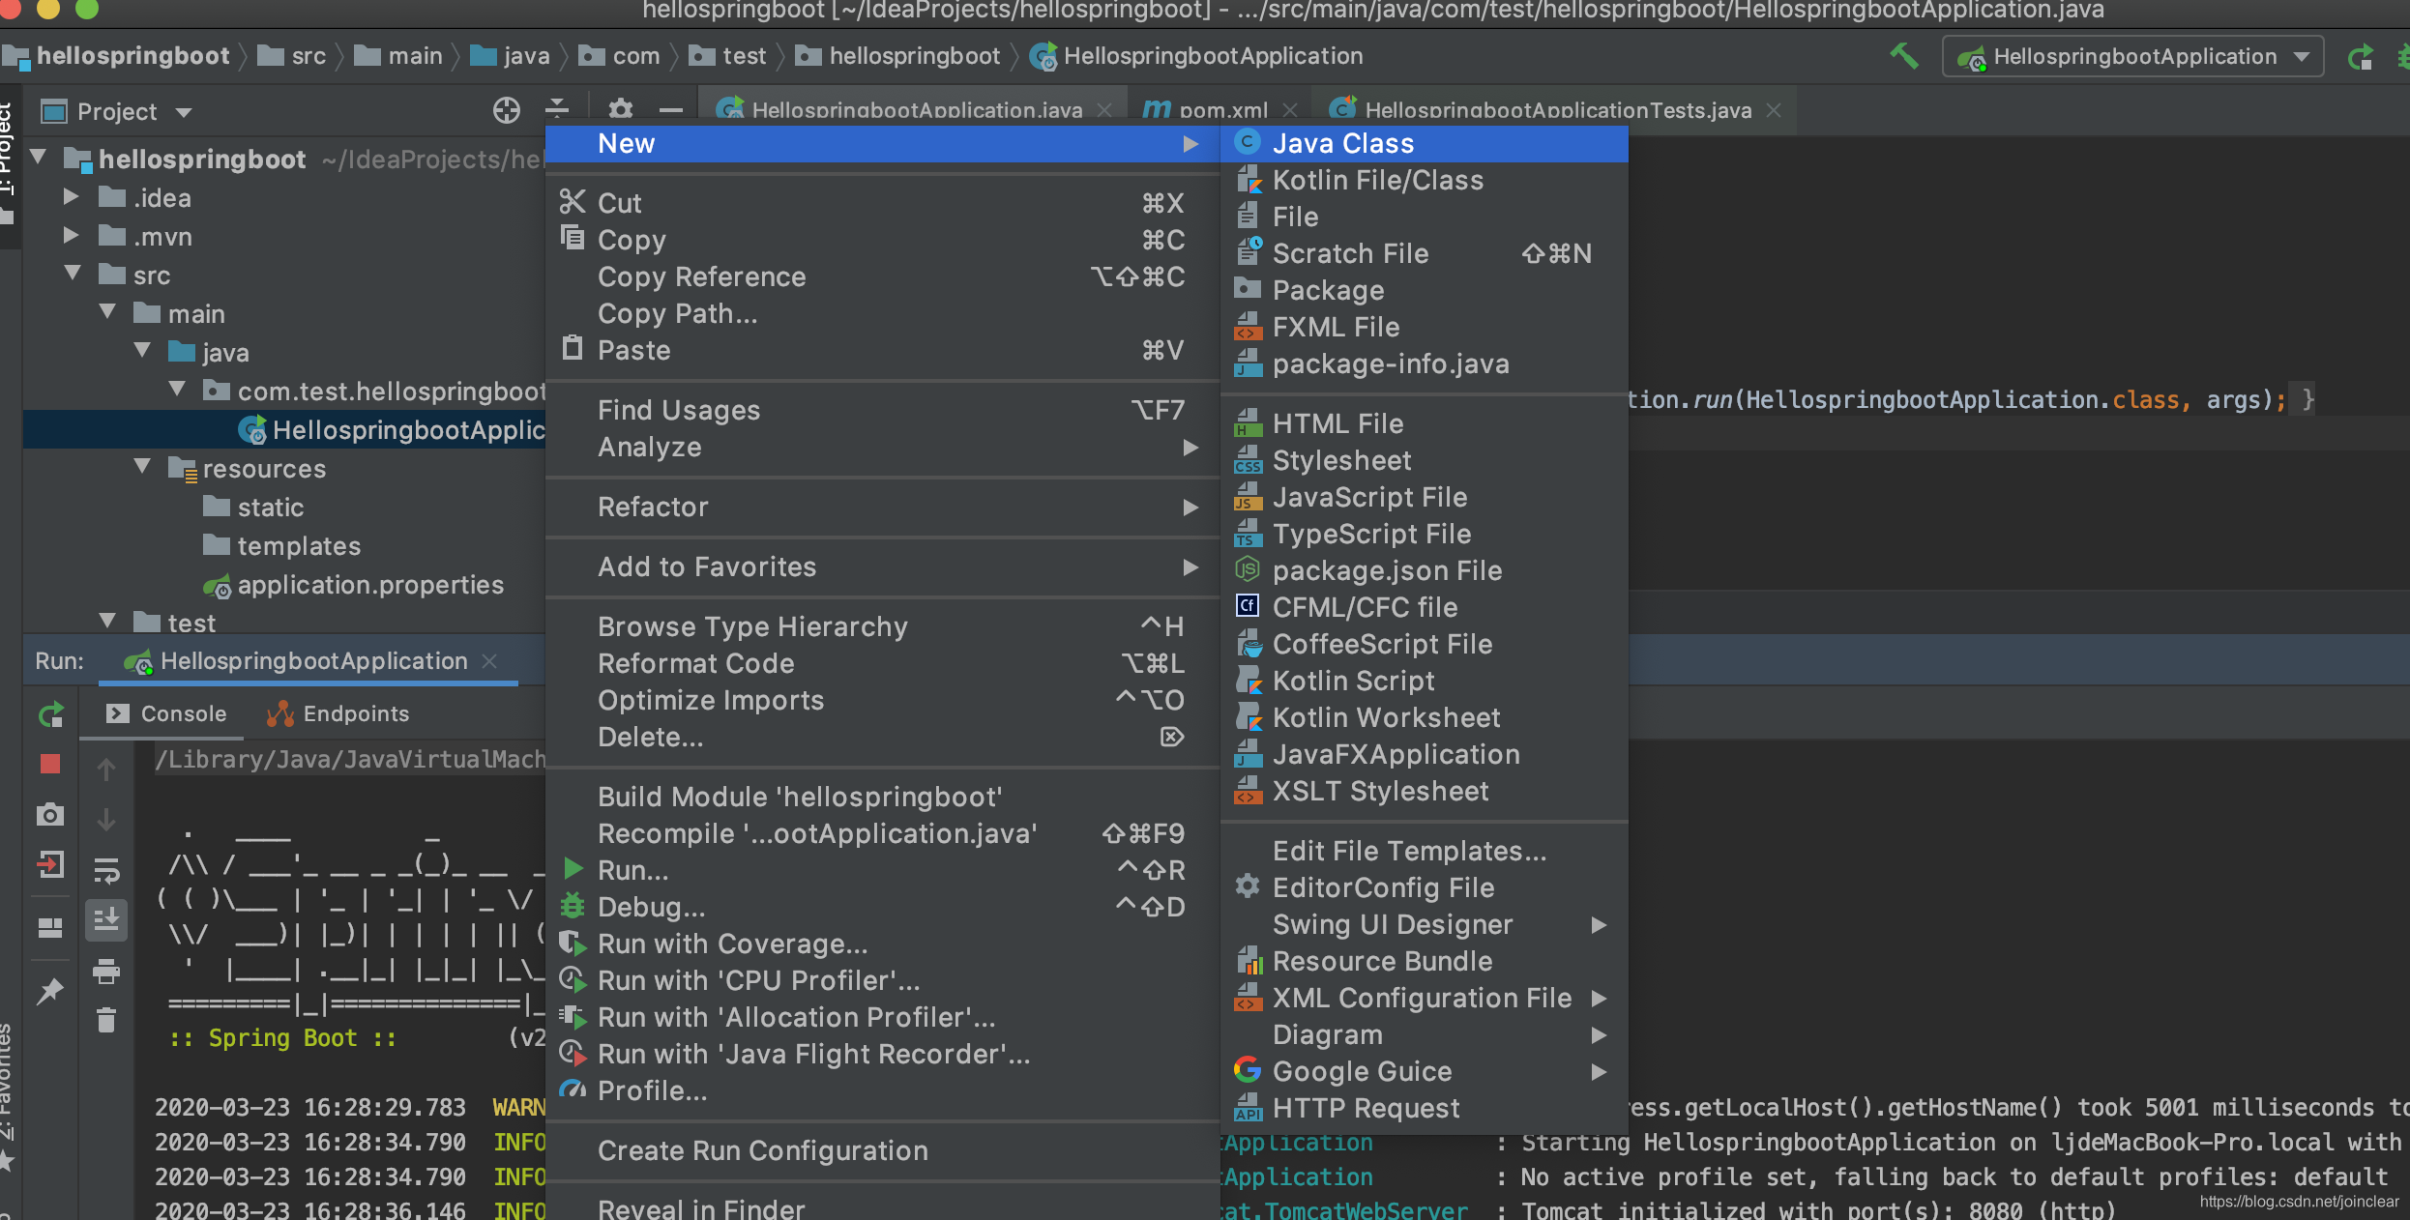Viewport: 2410px width, 1220px height.
Task: Click Create Run Configuration menu item
Action: click(882, 1150)
